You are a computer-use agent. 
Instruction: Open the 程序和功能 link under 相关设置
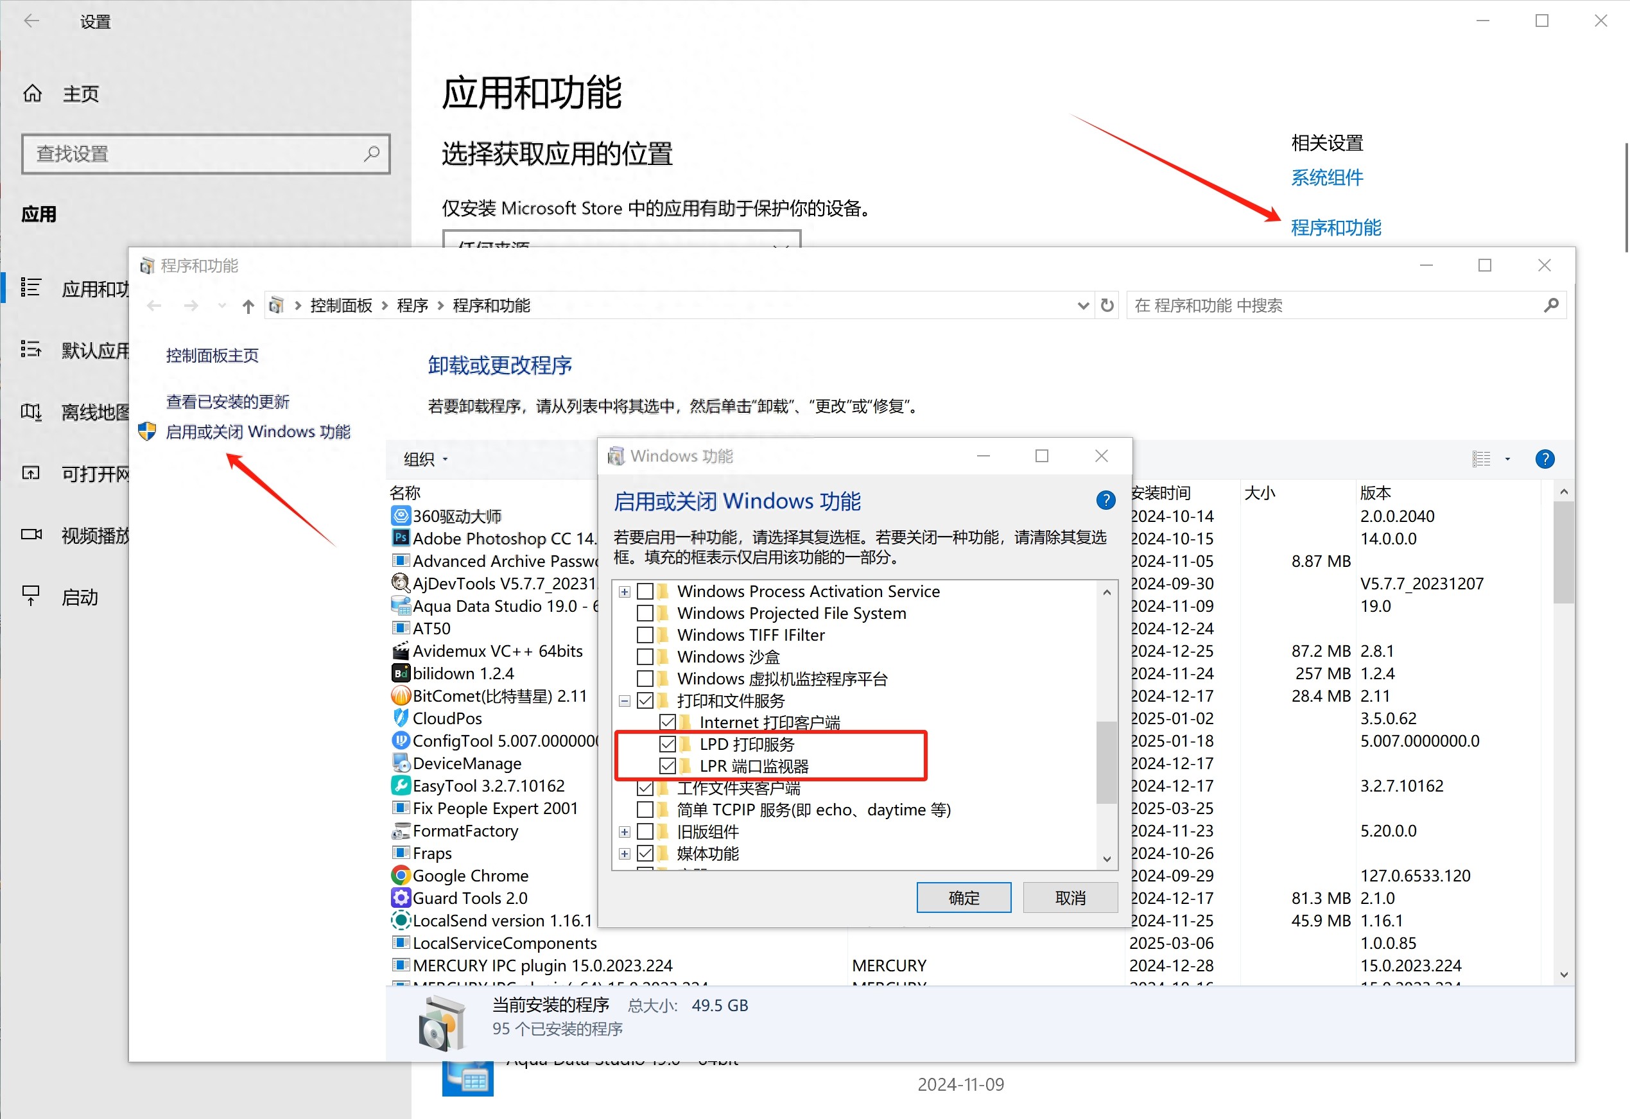point(1336,227)
